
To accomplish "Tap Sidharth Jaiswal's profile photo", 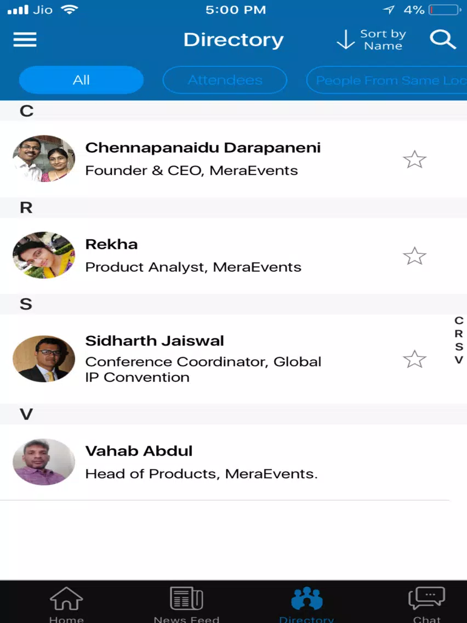I will (x=44, y=359).
